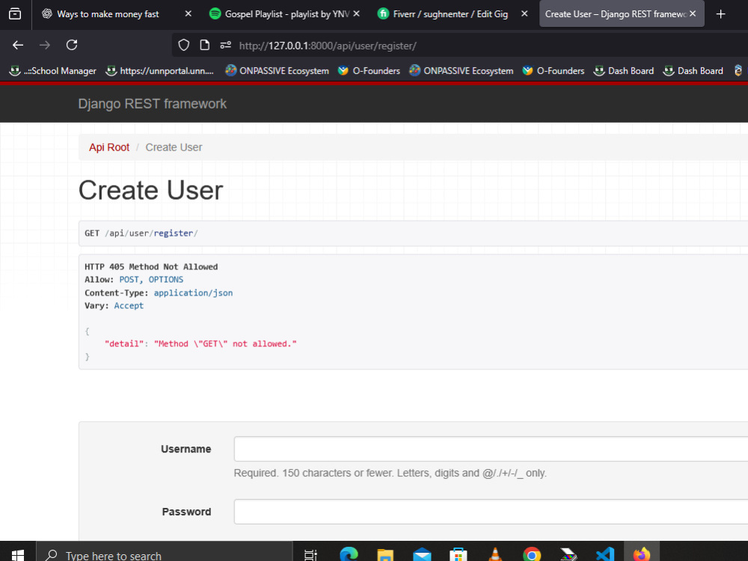Click the Allow POST, OPTIONS header value
748x561 pixels.
point(151,280)
